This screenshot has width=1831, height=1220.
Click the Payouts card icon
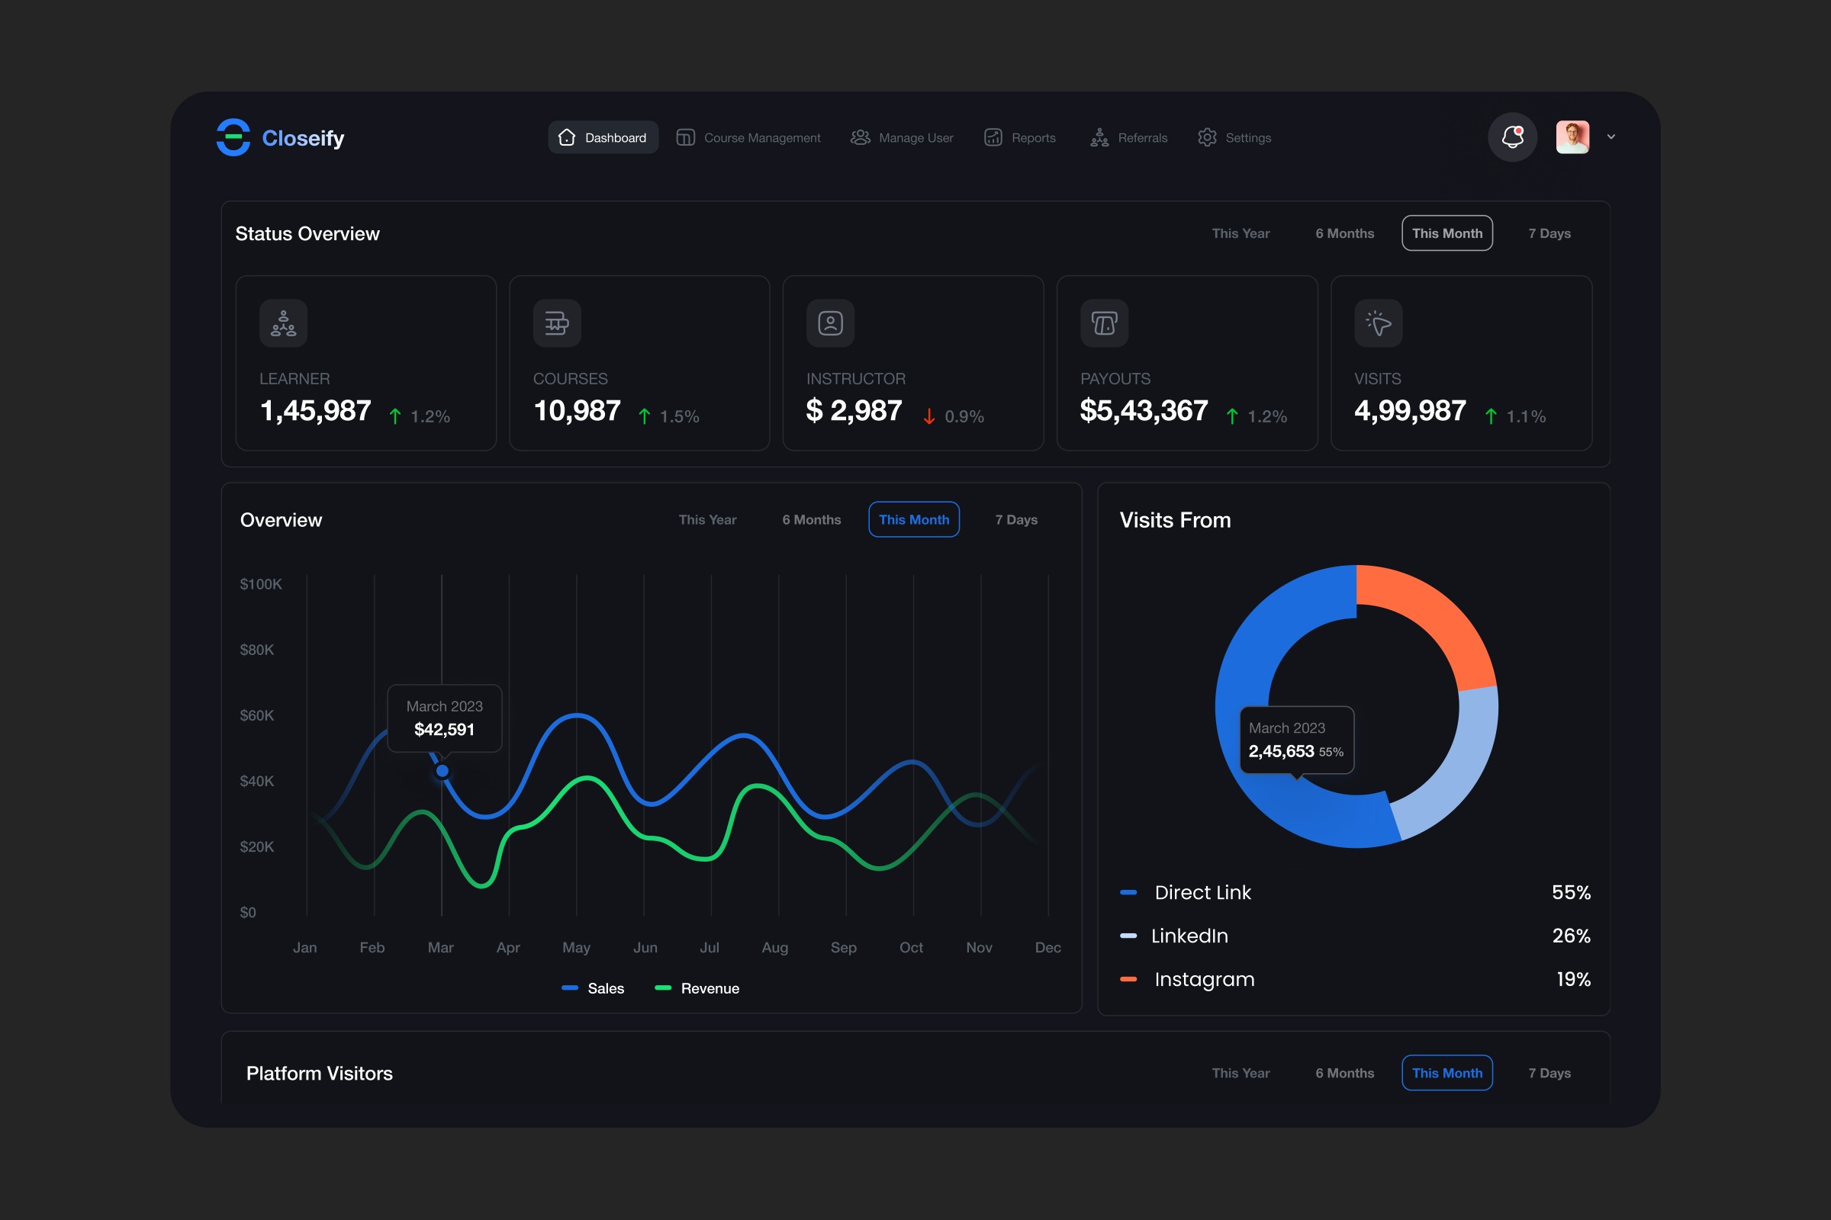tap(1104, 323)
